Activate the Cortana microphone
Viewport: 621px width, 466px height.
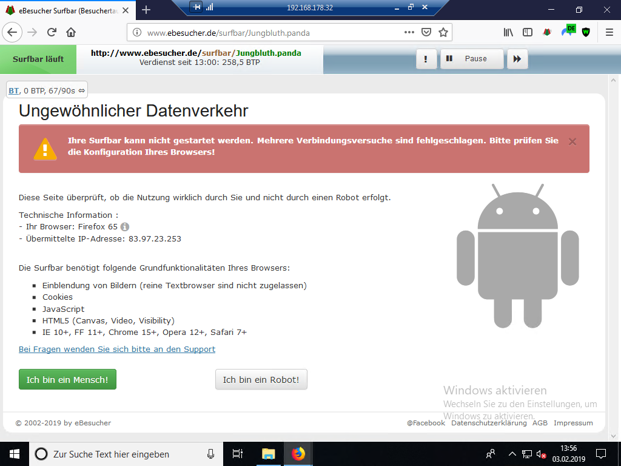(210, 454)
